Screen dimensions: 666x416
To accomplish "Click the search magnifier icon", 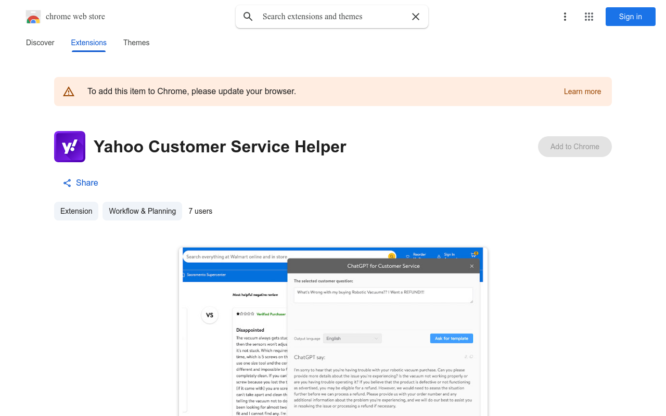I will tap(248, 17).
